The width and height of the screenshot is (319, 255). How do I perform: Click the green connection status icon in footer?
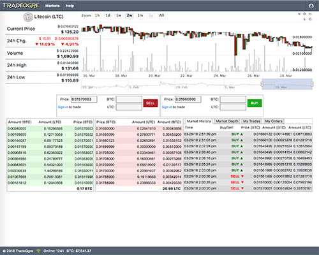tap(38, 251)
